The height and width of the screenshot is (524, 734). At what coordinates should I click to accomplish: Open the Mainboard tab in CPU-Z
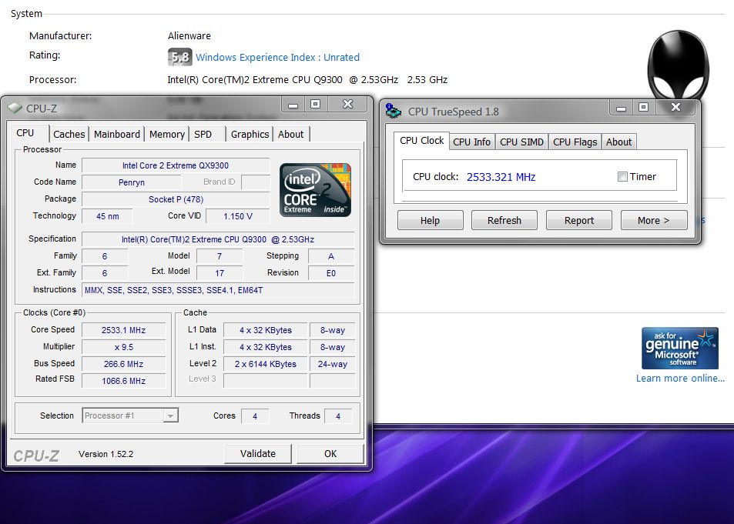[x=116, y=135]
